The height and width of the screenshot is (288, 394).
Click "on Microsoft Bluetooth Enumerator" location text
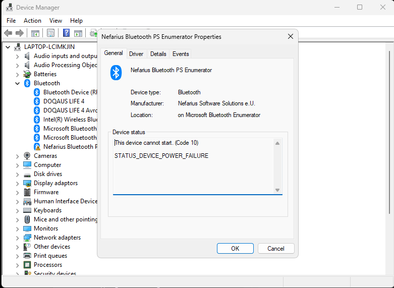tap(219, 115)
